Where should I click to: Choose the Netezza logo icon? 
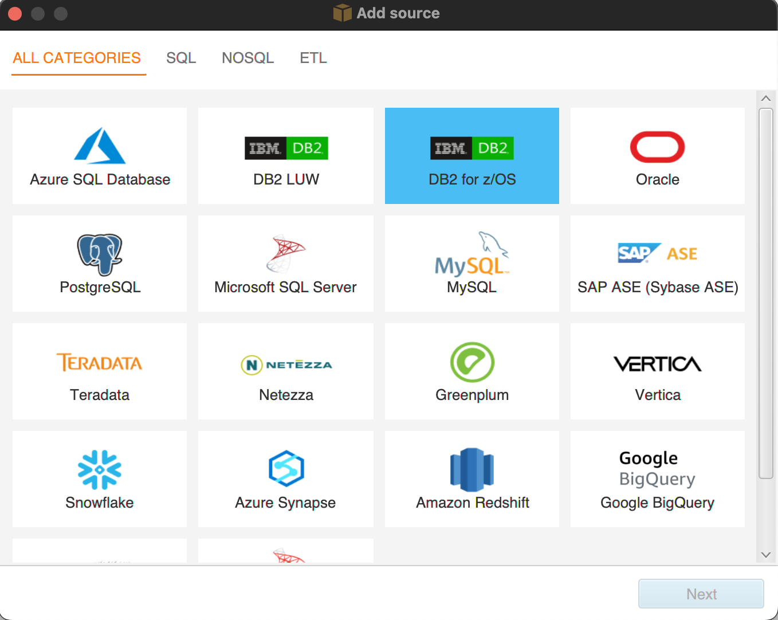tap(286, 364)
